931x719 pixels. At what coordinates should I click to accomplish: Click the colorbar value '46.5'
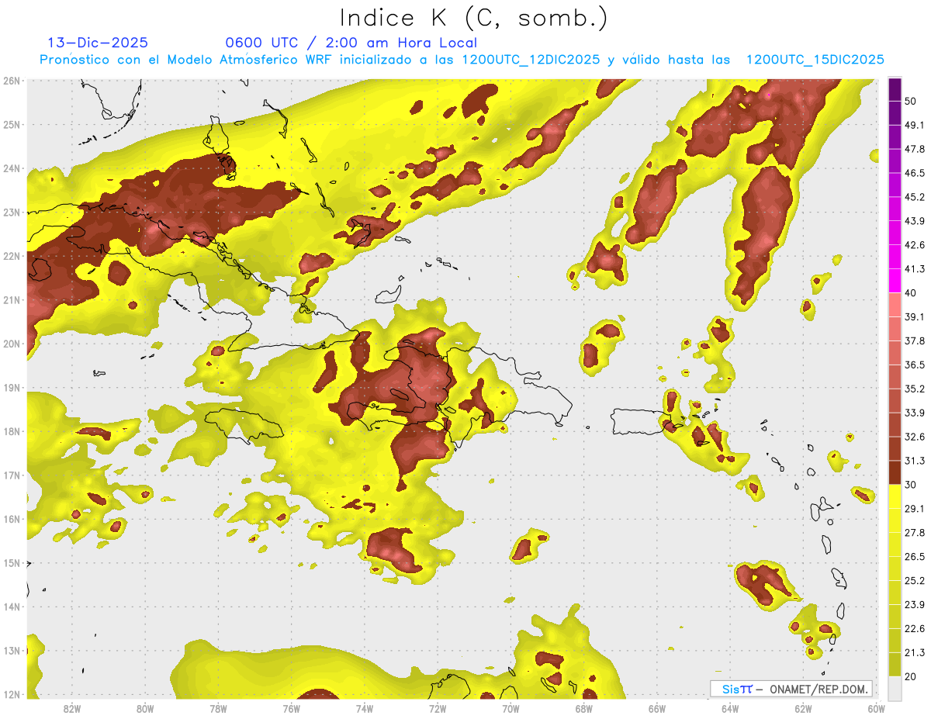coord(915,173)
